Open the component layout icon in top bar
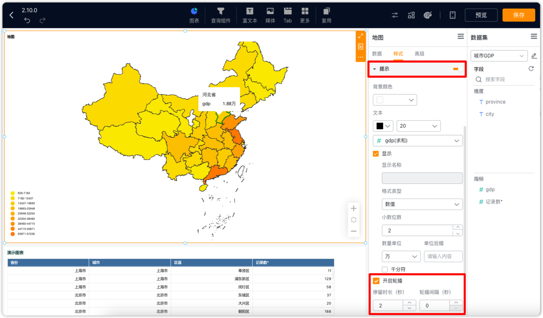The width and height of the screenshot is (543, 318). click(411, 15)
